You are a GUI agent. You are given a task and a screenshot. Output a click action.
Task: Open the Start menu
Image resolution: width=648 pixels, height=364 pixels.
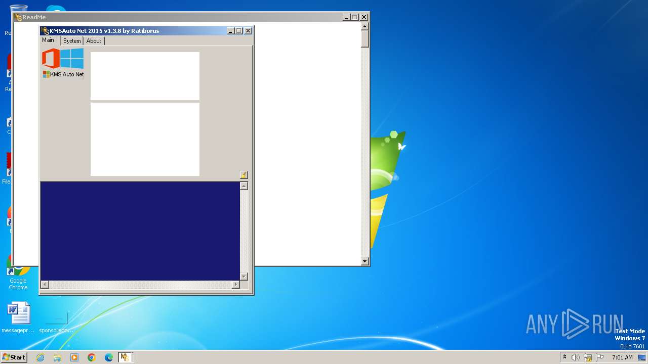(14, 357)
